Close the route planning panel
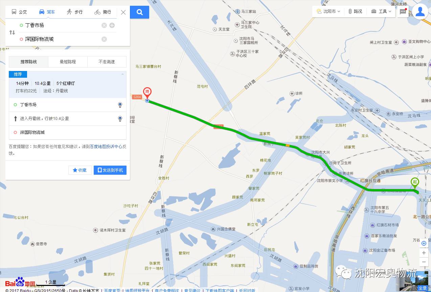The width and height of the screenshot is (431, 292). coord(123,12)
